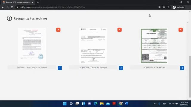The height and width of the screenshot is (107, 191).
Task: Select thumbnail of ACTA_NAC birth certificate
Action: click(154, 46)
